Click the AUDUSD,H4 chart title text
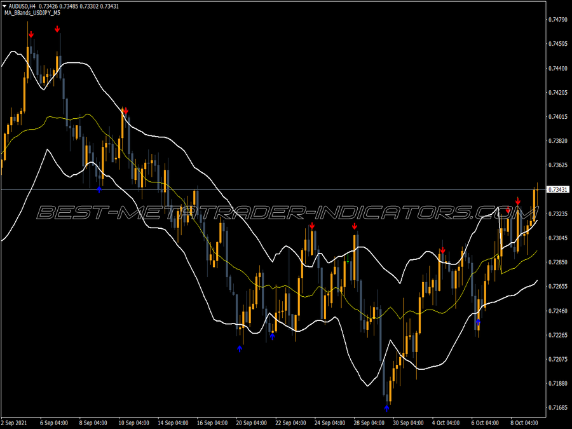This screenshot has height=429, width=572. pyautogui.click(x=22, y=6)
